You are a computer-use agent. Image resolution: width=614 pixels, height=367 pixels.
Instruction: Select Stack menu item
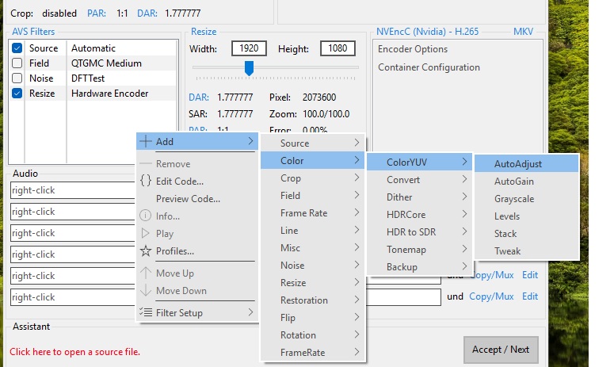(526, 234)
